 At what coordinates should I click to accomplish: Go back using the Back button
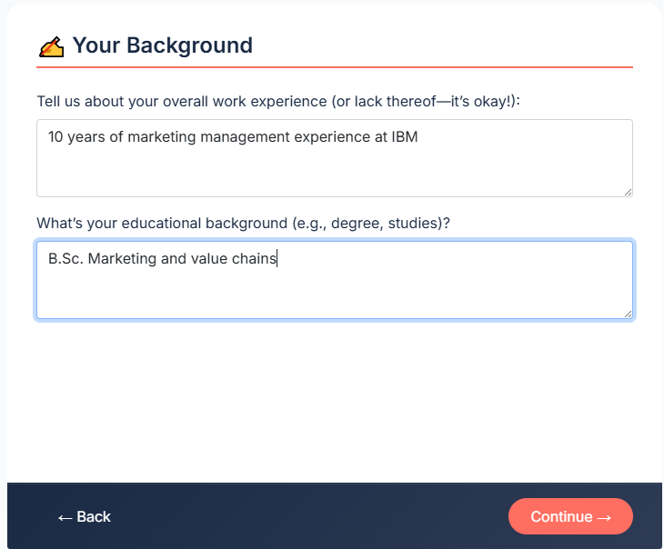(85, 517)
